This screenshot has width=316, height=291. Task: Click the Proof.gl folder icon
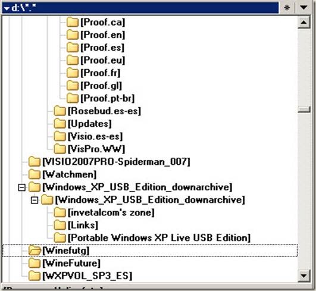tap(73, 86)
